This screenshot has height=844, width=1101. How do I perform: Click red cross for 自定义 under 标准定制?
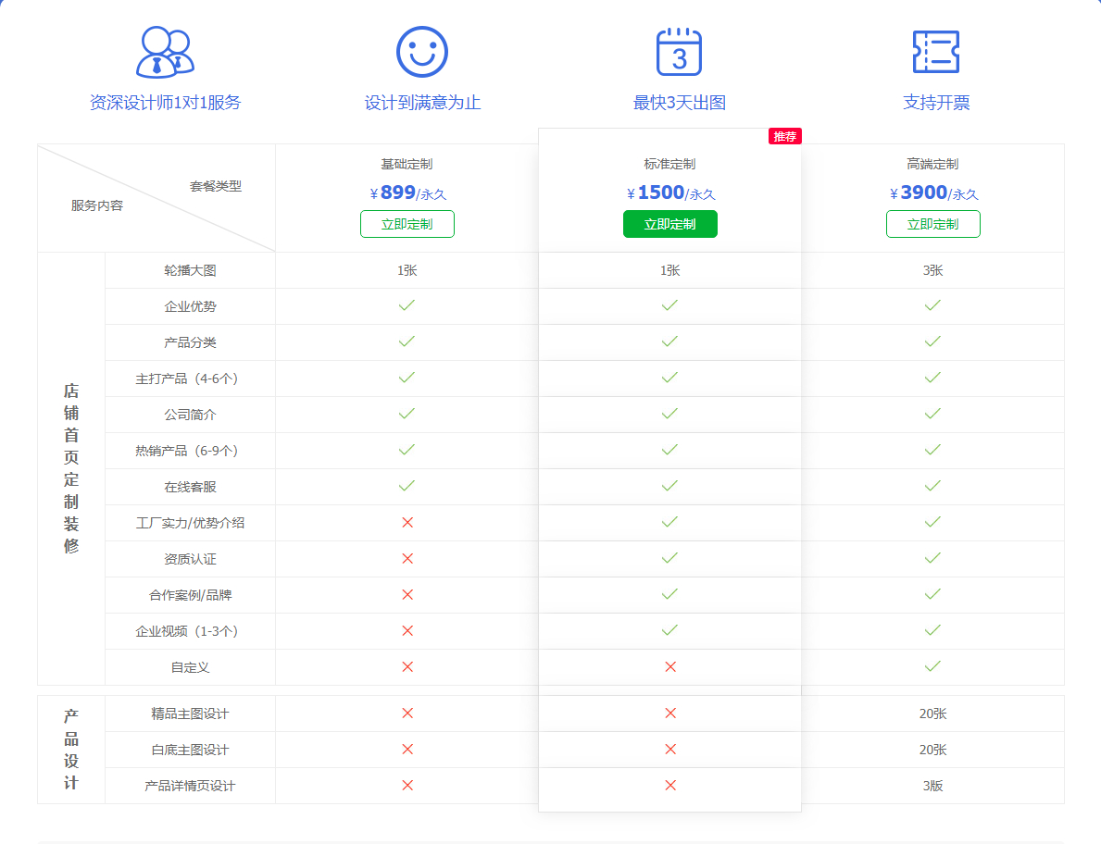(670, 667)
